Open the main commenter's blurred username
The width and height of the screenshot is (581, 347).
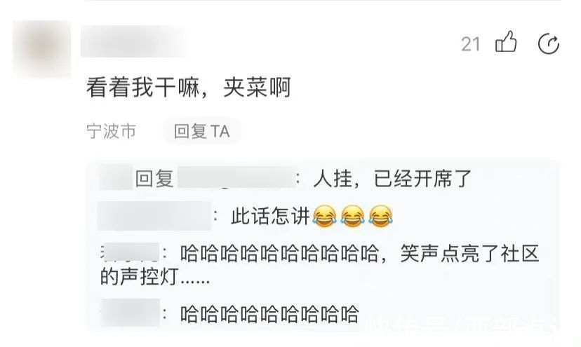pos(133,41)
